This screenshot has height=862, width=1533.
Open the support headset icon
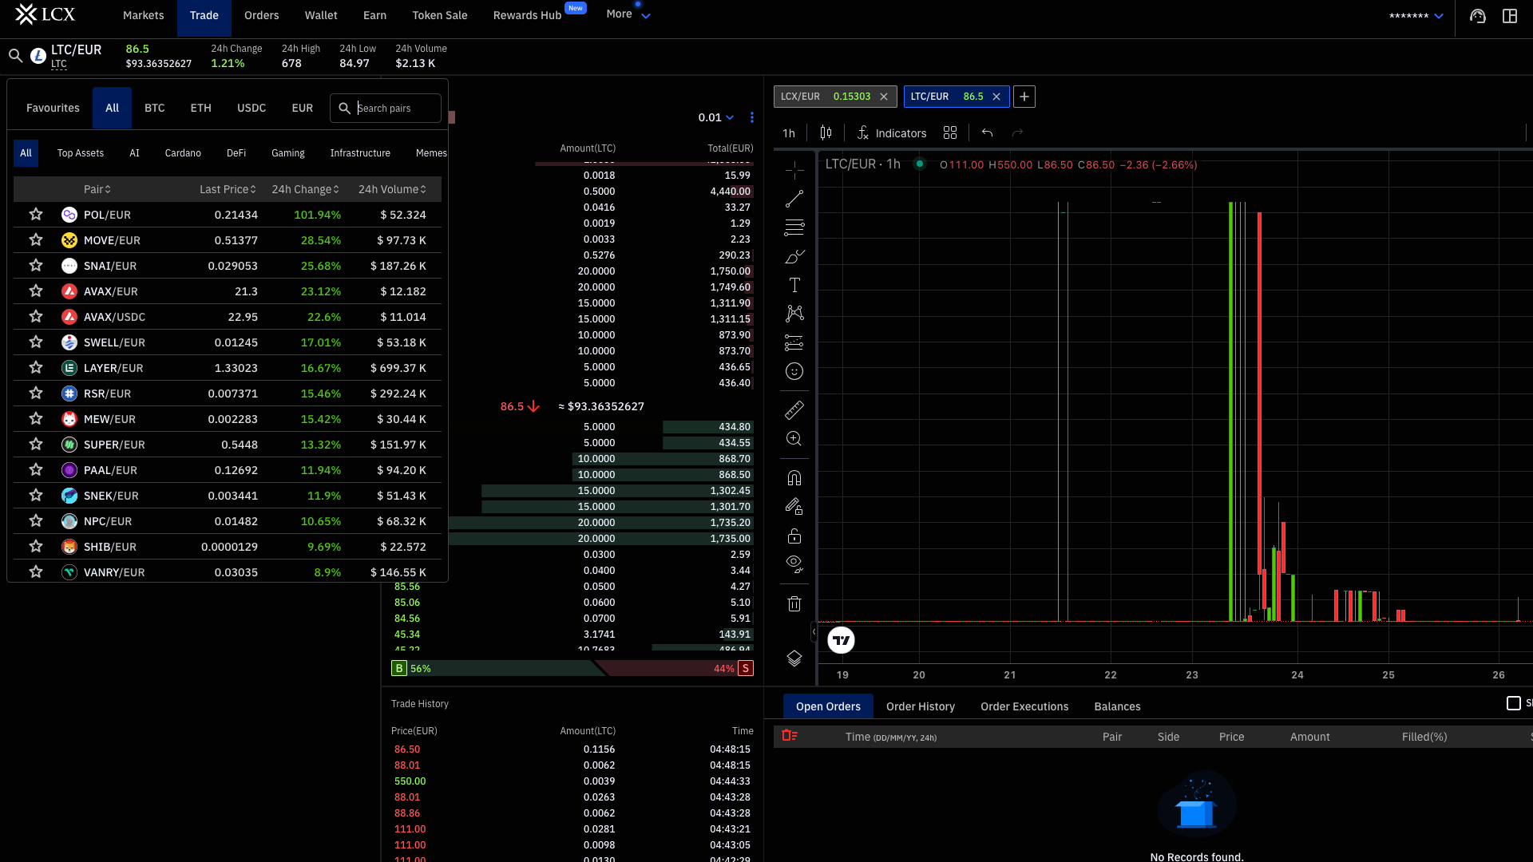tap(1478, 16)
